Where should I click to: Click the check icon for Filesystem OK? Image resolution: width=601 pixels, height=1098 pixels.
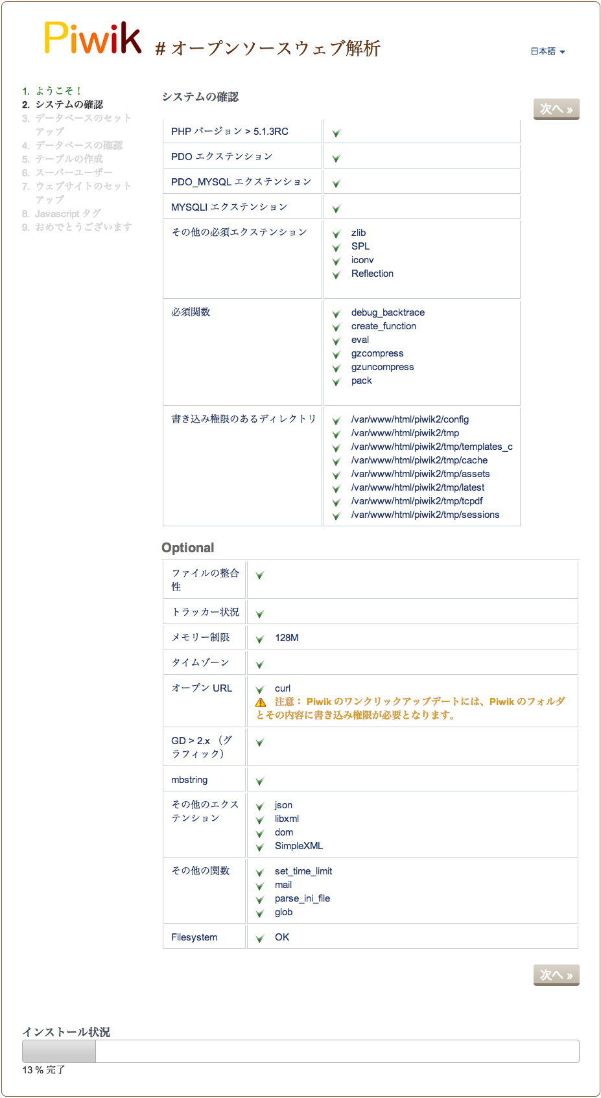[260, 939]
